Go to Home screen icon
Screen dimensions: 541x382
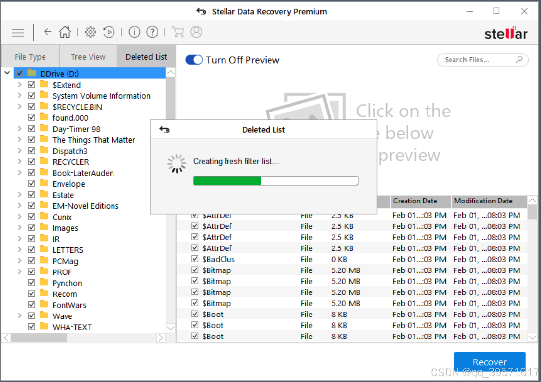[65, 32]
